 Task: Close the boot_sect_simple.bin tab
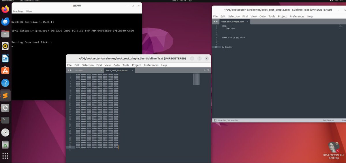132,70
